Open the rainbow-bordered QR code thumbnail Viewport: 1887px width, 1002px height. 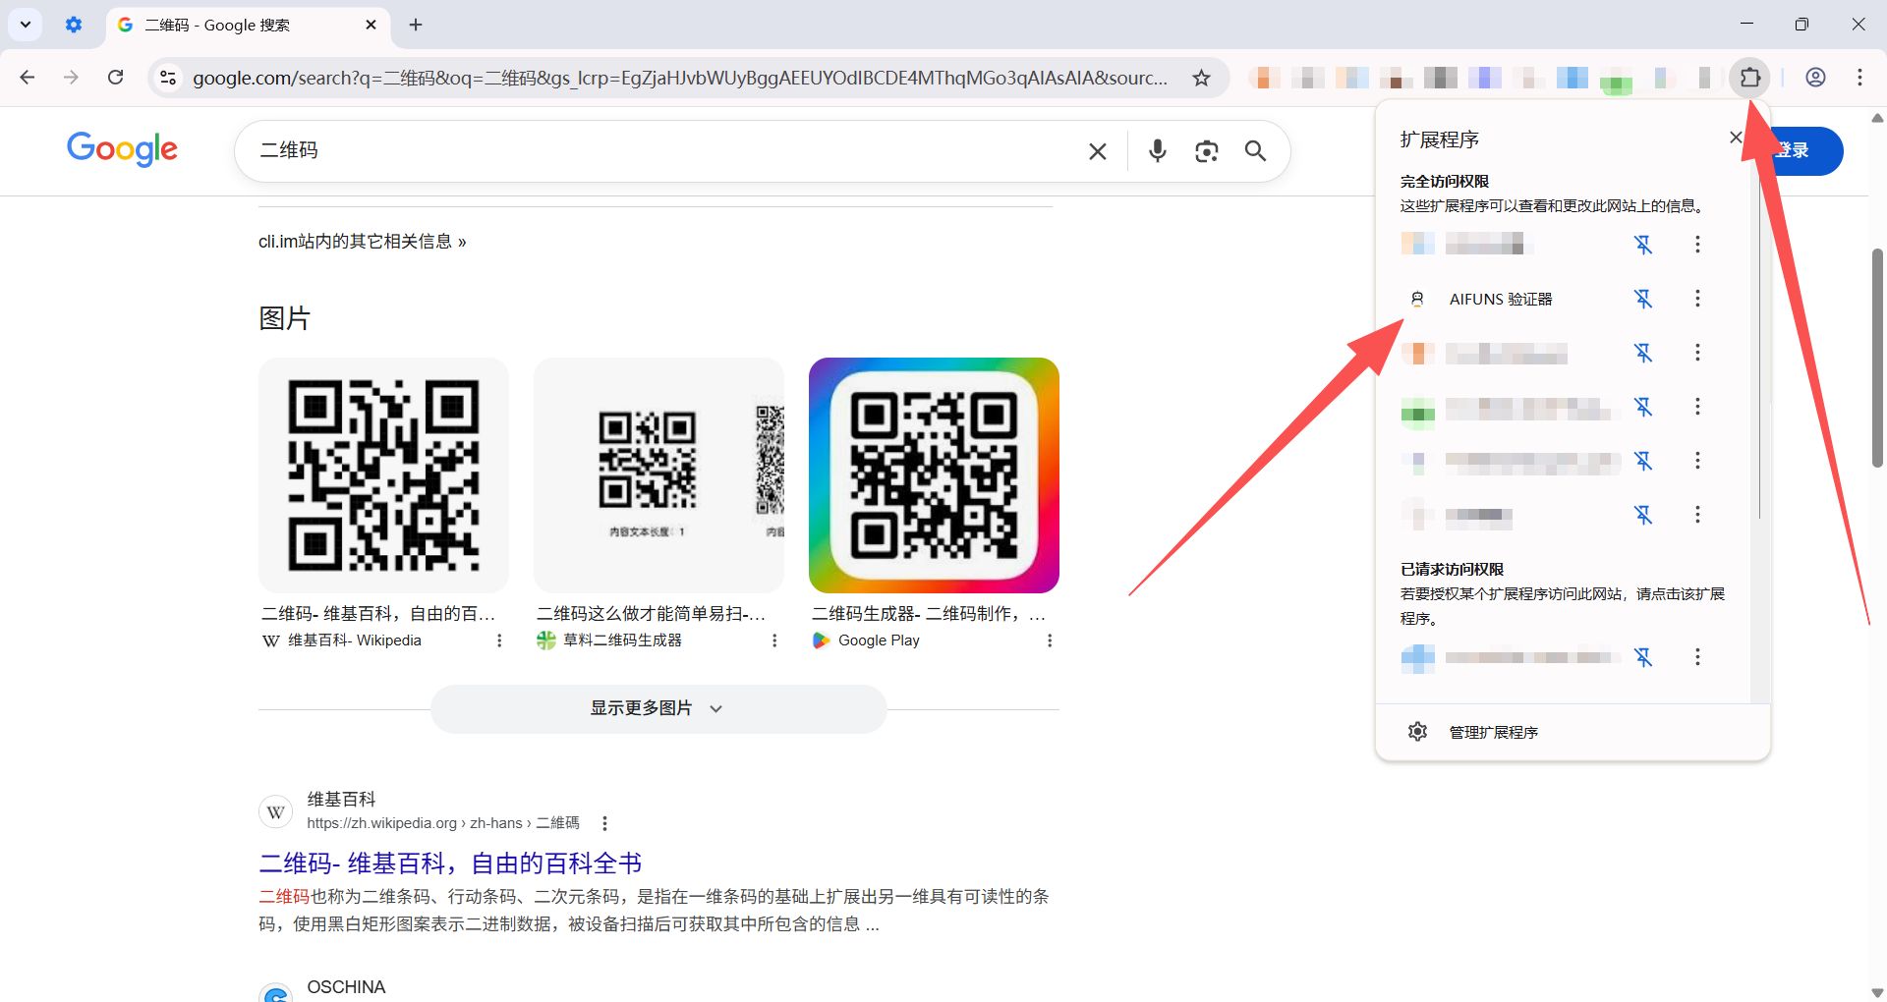tap(934, 475)
